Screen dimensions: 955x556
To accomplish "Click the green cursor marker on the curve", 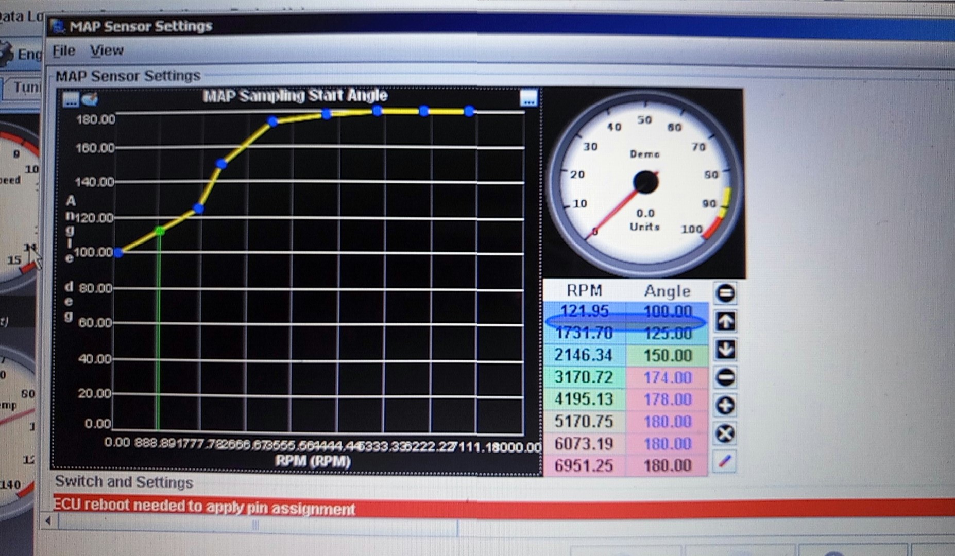I will coord(160,232).
